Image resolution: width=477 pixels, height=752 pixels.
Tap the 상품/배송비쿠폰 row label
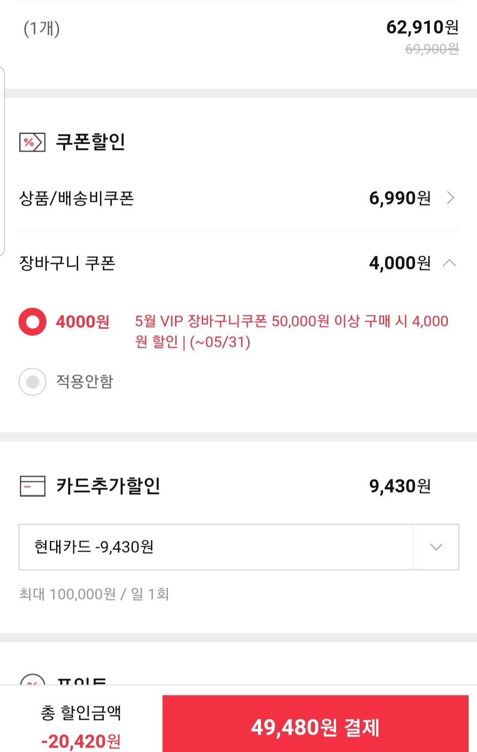click(x=76, y=198)
